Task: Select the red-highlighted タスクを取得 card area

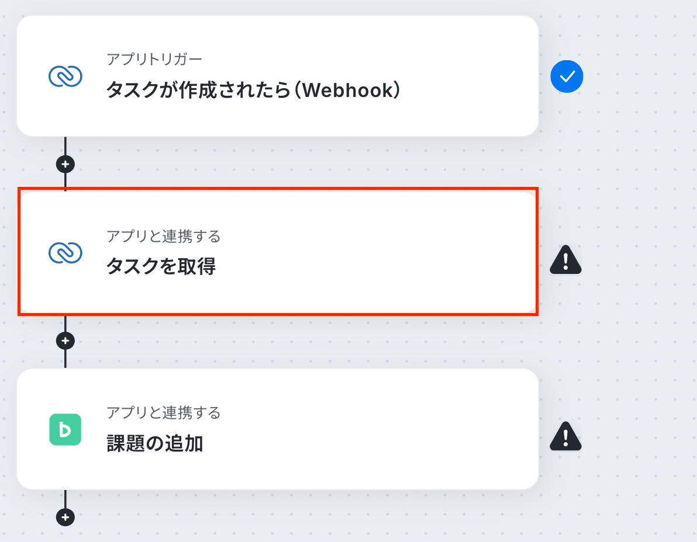Action: point(278,252)
